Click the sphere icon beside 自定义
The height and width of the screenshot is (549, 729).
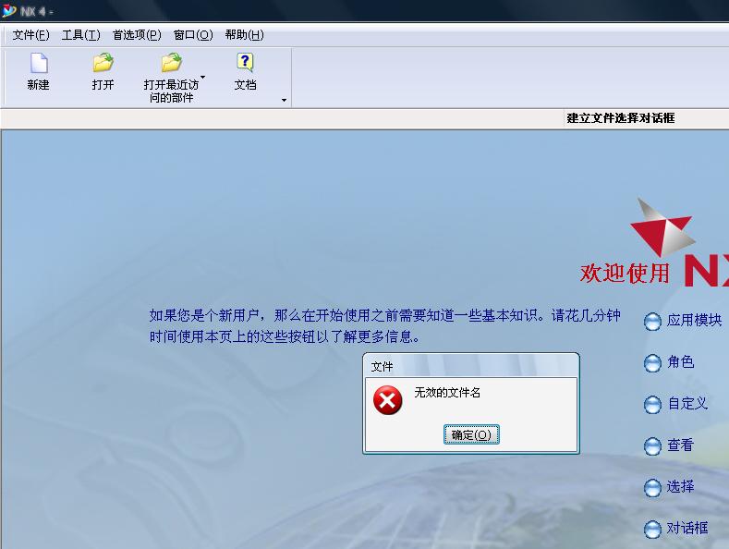(x=652, y=405)
